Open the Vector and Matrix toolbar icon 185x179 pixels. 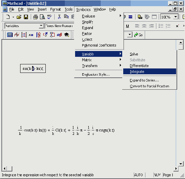pyautogui.click(x=24, y=35)
